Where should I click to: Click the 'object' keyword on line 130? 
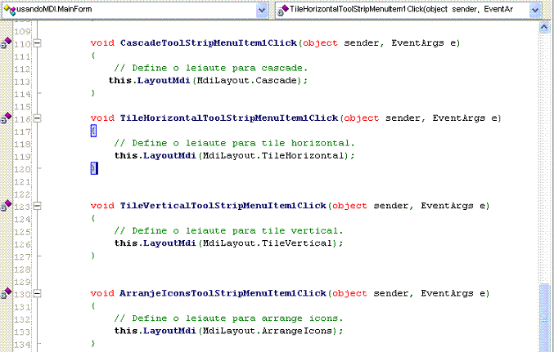(x=349, y=293)
